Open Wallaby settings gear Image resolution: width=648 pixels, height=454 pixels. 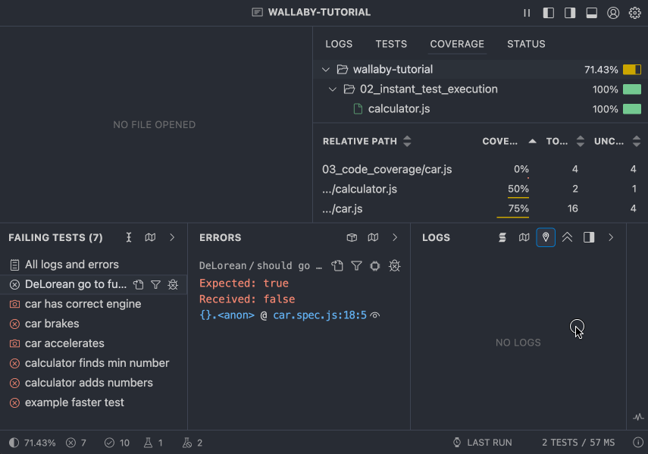[x=634, y=12]
